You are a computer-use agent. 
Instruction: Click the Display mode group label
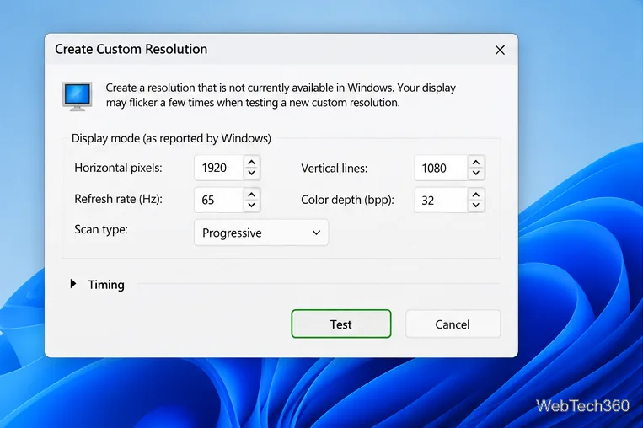tap(171, 138)
